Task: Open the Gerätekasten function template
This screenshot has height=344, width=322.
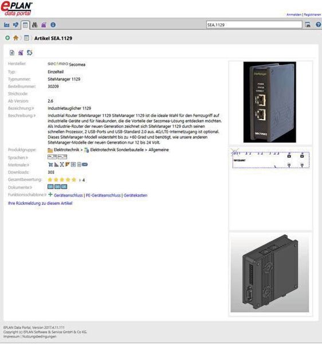Action: (x=135, y=196)
